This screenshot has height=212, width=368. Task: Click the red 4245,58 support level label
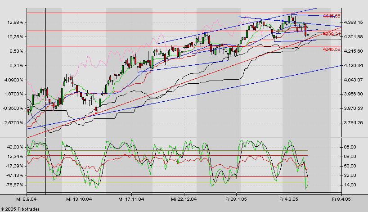coord(332,50)
